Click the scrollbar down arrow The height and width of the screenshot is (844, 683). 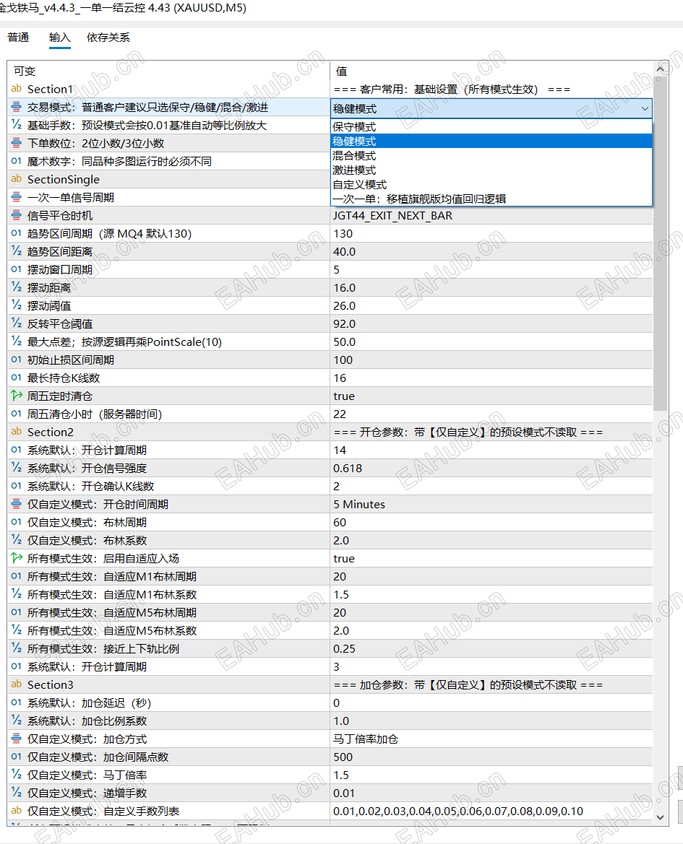[661, 817]
